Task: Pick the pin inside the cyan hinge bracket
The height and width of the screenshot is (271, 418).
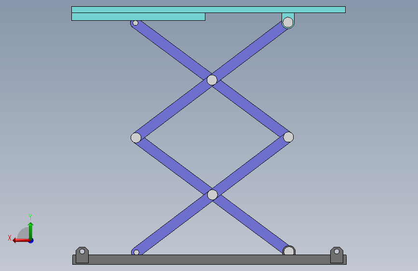Action: pos(288,22)
